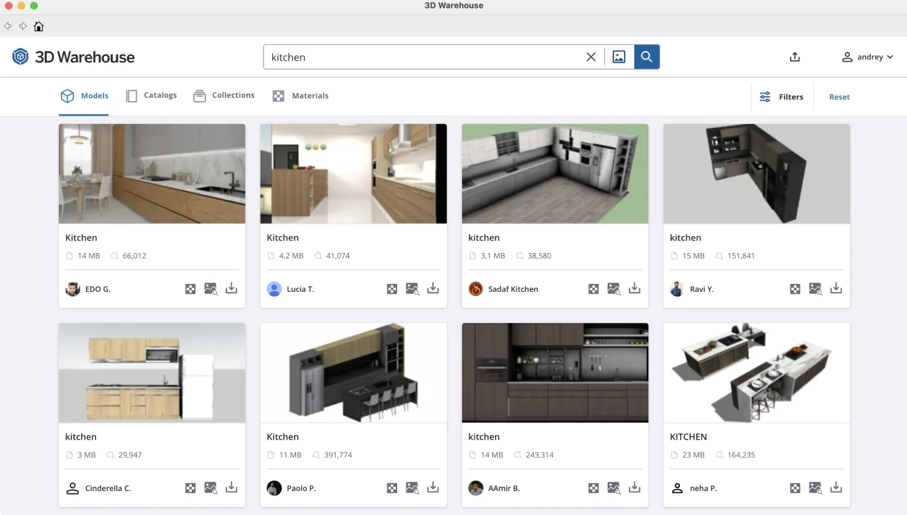Screen dimensions: 907x515
Task: Clear the kitchen search text
Action: (x=591, y=57)
